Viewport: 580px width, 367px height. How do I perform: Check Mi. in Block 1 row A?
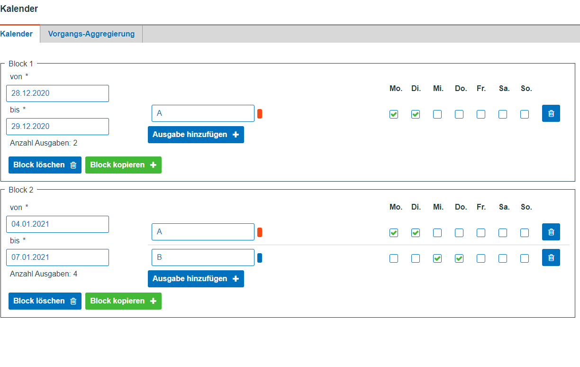[437, 114]
